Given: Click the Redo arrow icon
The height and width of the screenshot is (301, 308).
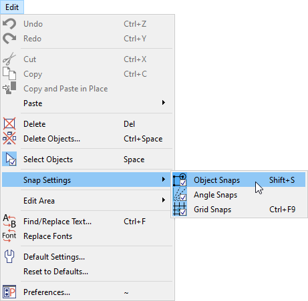Looking at the screenshot, I should pos(9,39).
